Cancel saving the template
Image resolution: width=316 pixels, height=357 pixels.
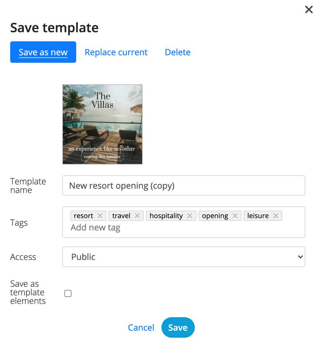(141, 327)
